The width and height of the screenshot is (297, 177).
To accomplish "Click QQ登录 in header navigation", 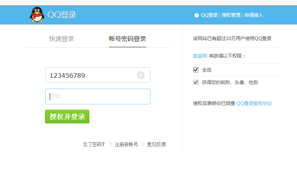I will click(209, 15).
